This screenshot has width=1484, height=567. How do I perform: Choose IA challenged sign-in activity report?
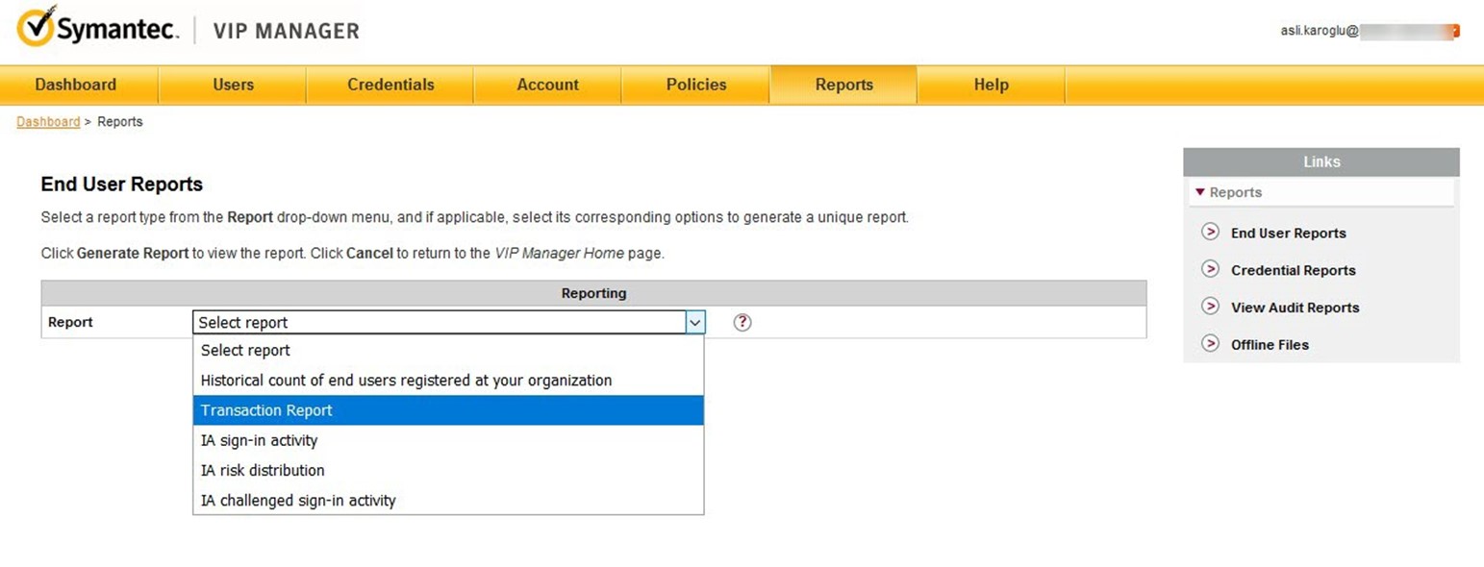[448, 500]
